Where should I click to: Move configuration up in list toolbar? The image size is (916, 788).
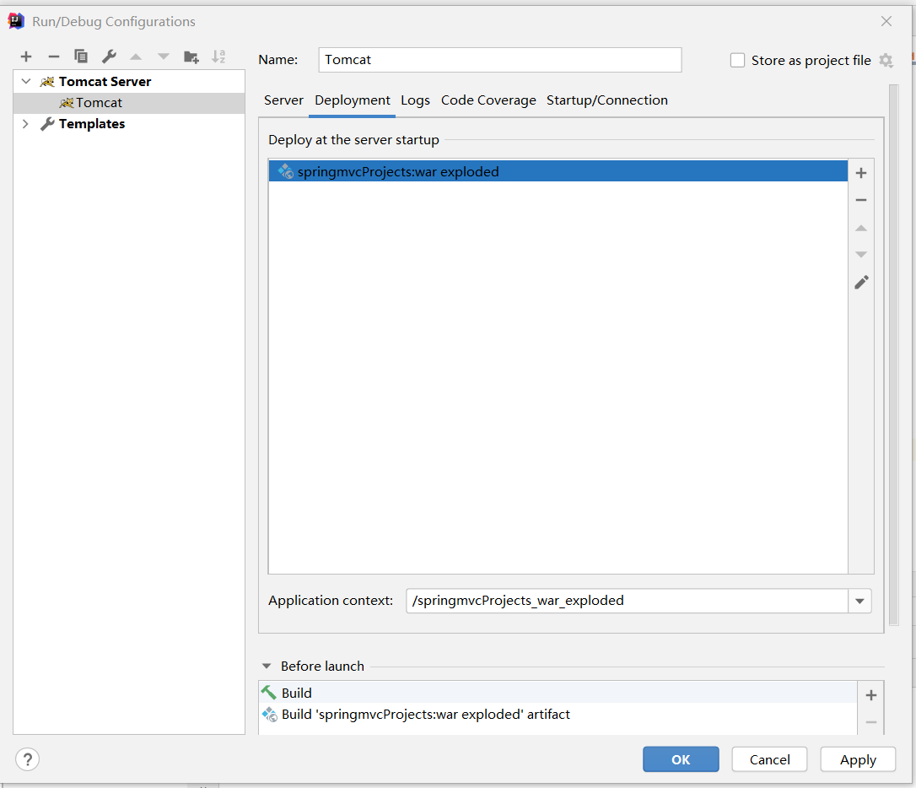(x=136, y=57)
